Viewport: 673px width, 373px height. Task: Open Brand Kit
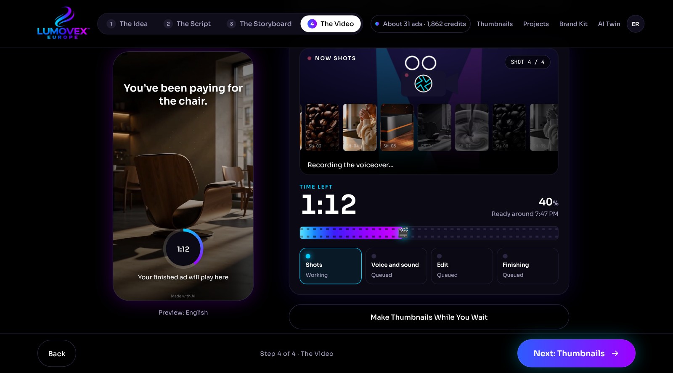573,24
